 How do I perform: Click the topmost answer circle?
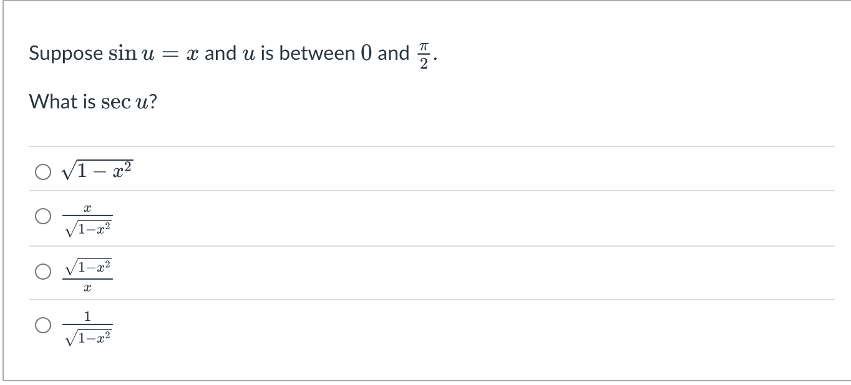point(42,171)
